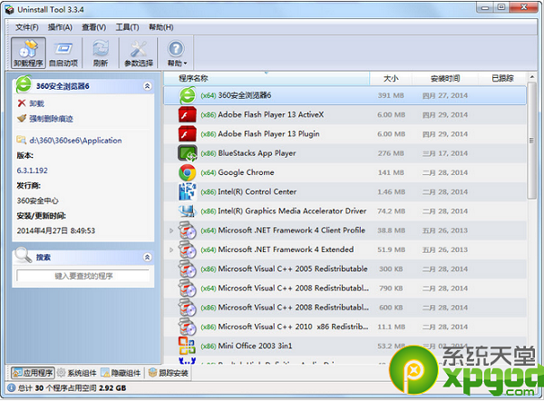Select BlueStacks App Player icon
The width and height of the screenshot is (544, 401).
188,153
